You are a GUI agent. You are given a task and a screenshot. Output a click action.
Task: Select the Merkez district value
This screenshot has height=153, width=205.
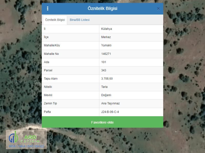pyautogui.click(x=106, y=37)
